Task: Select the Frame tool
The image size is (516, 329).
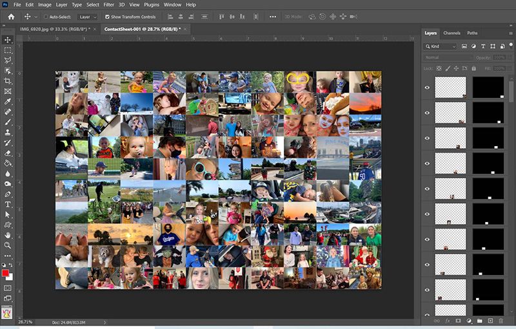Action: pos(8,91)
